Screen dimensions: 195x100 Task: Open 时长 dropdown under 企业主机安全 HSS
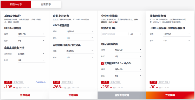pyautogui.click(x=31, y=60)
